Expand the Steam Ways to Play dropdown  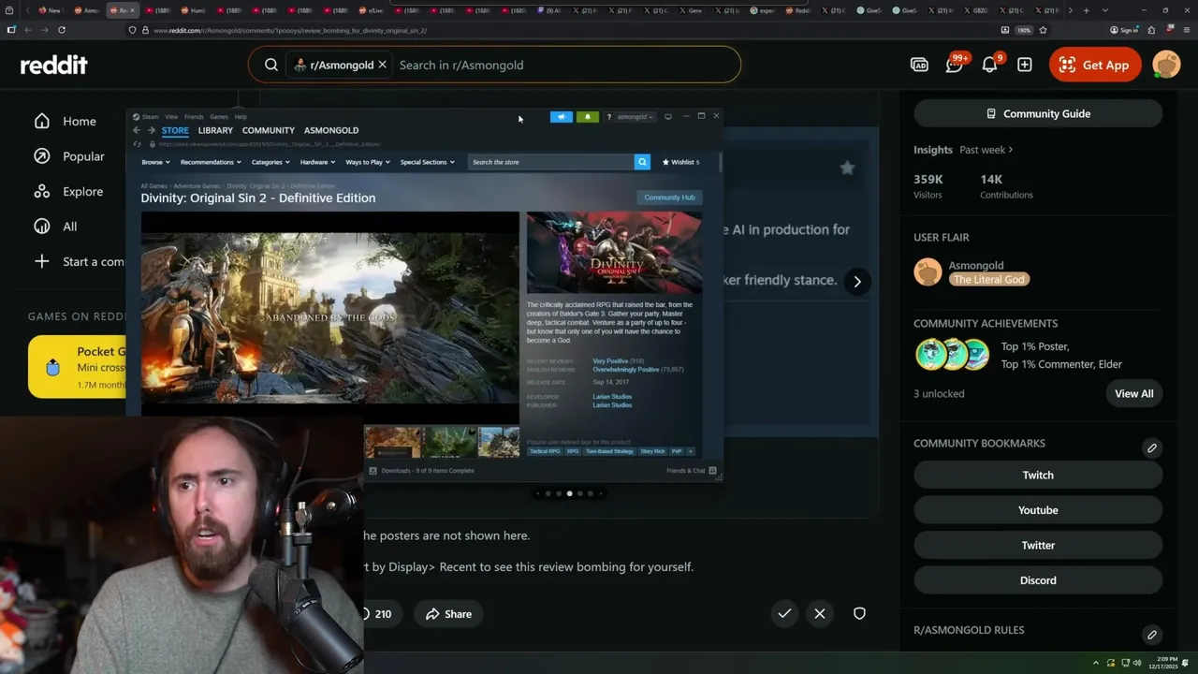pyautogui.click(x=368, y=162)
